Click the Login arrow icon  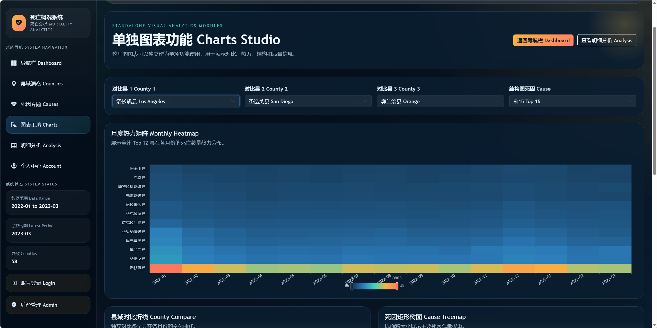(x=14, y=283)
